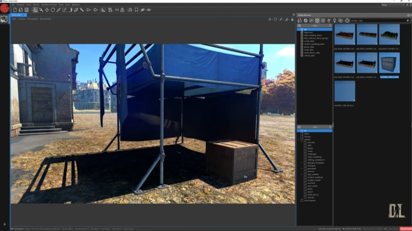Open the viewport View option

click(x=14, y=19)
